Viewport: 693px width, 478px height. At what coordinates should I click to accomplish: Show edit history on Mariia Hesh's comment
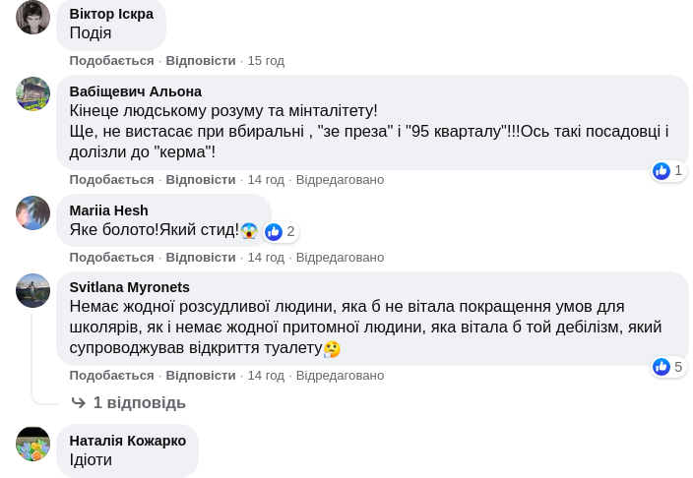(340, 257)
